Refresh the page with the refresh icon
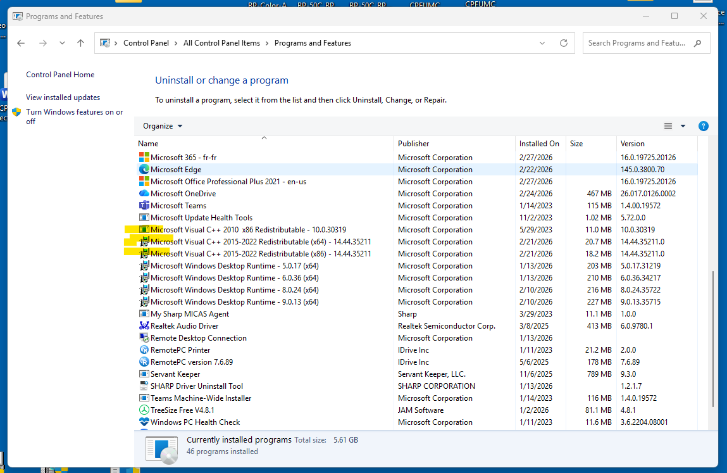Viewport: 727px width, 473px height. (563, 42)
